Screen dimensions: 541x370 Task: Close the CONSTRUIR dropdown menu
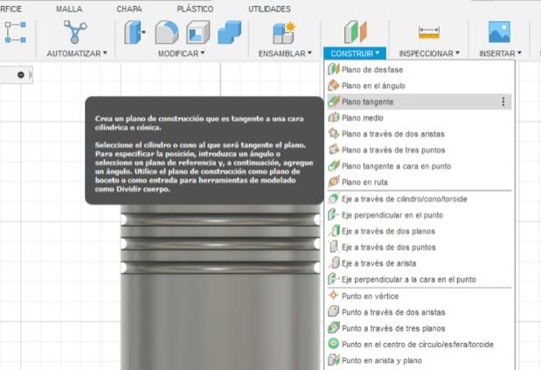click(355, 53)
